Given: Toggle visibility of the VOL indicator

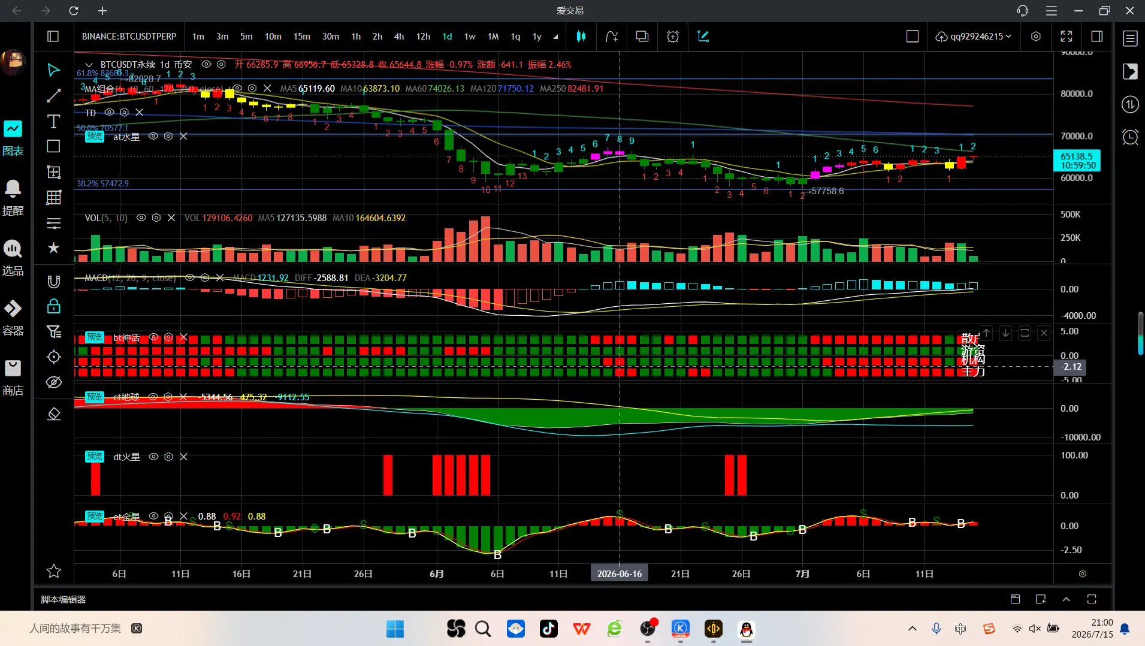Looking at the screenshot, I should click(141, 218).
